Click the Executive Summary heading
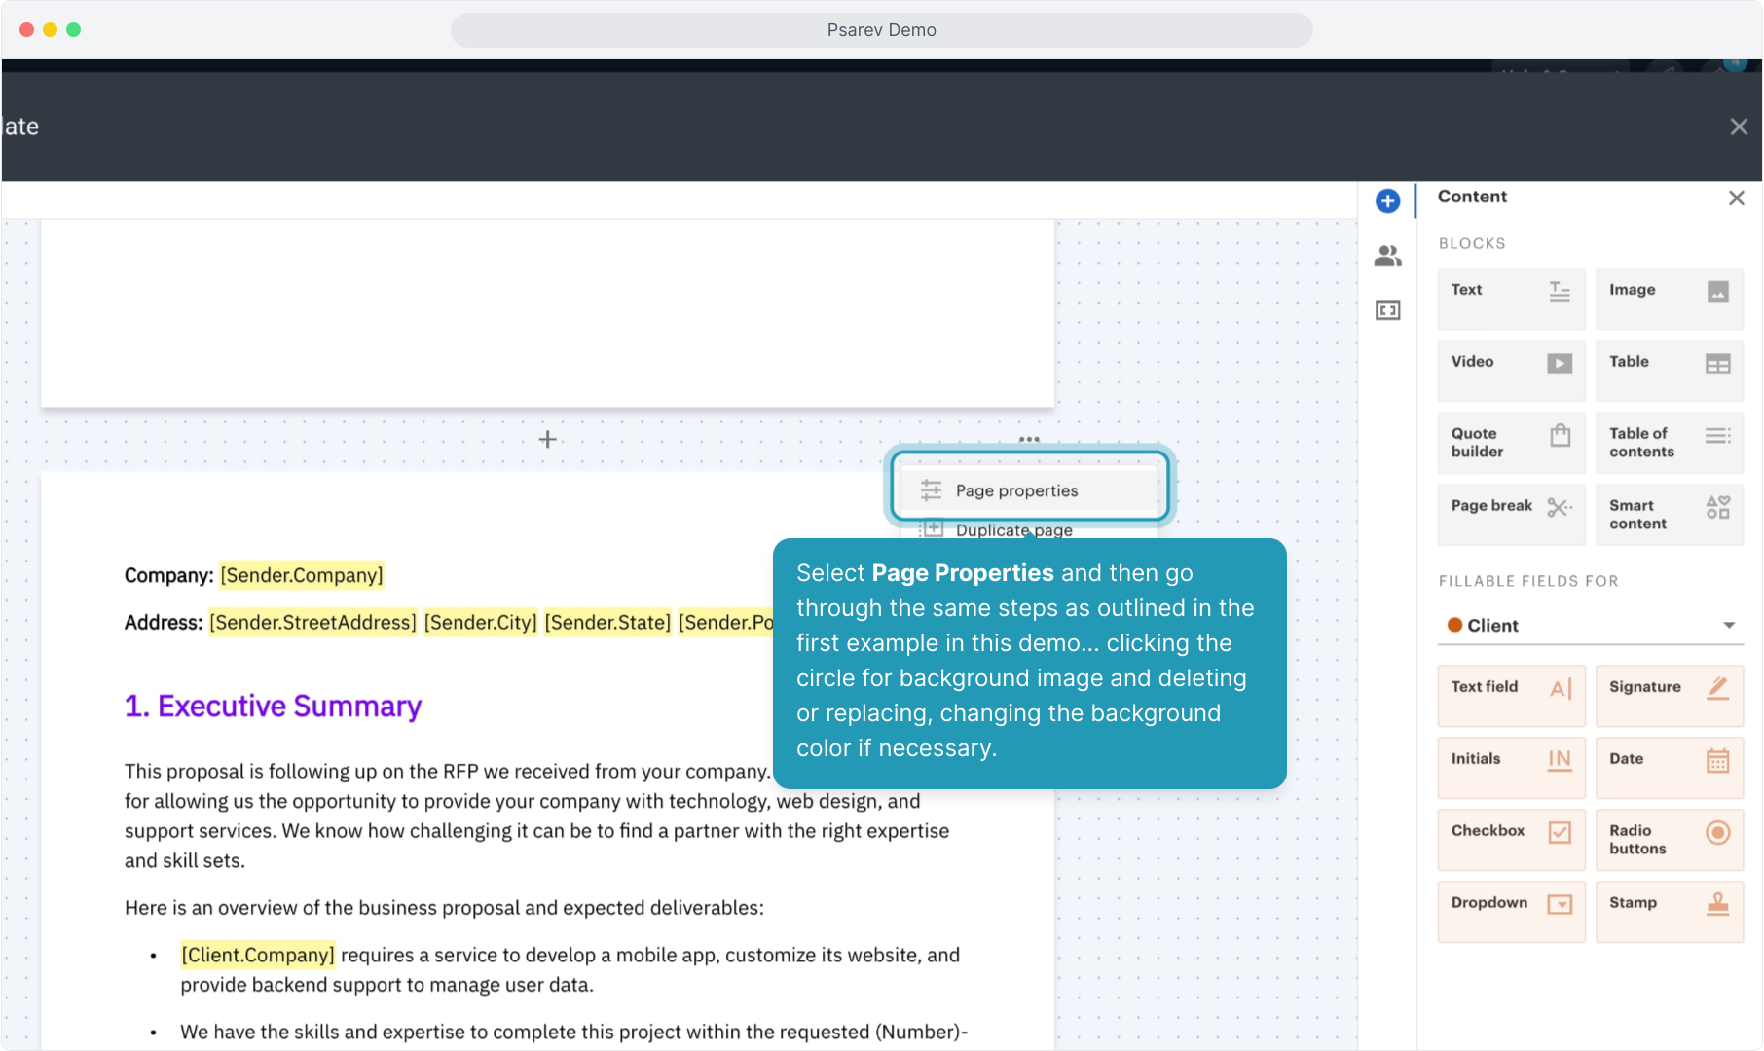 (x=273, y=707)
